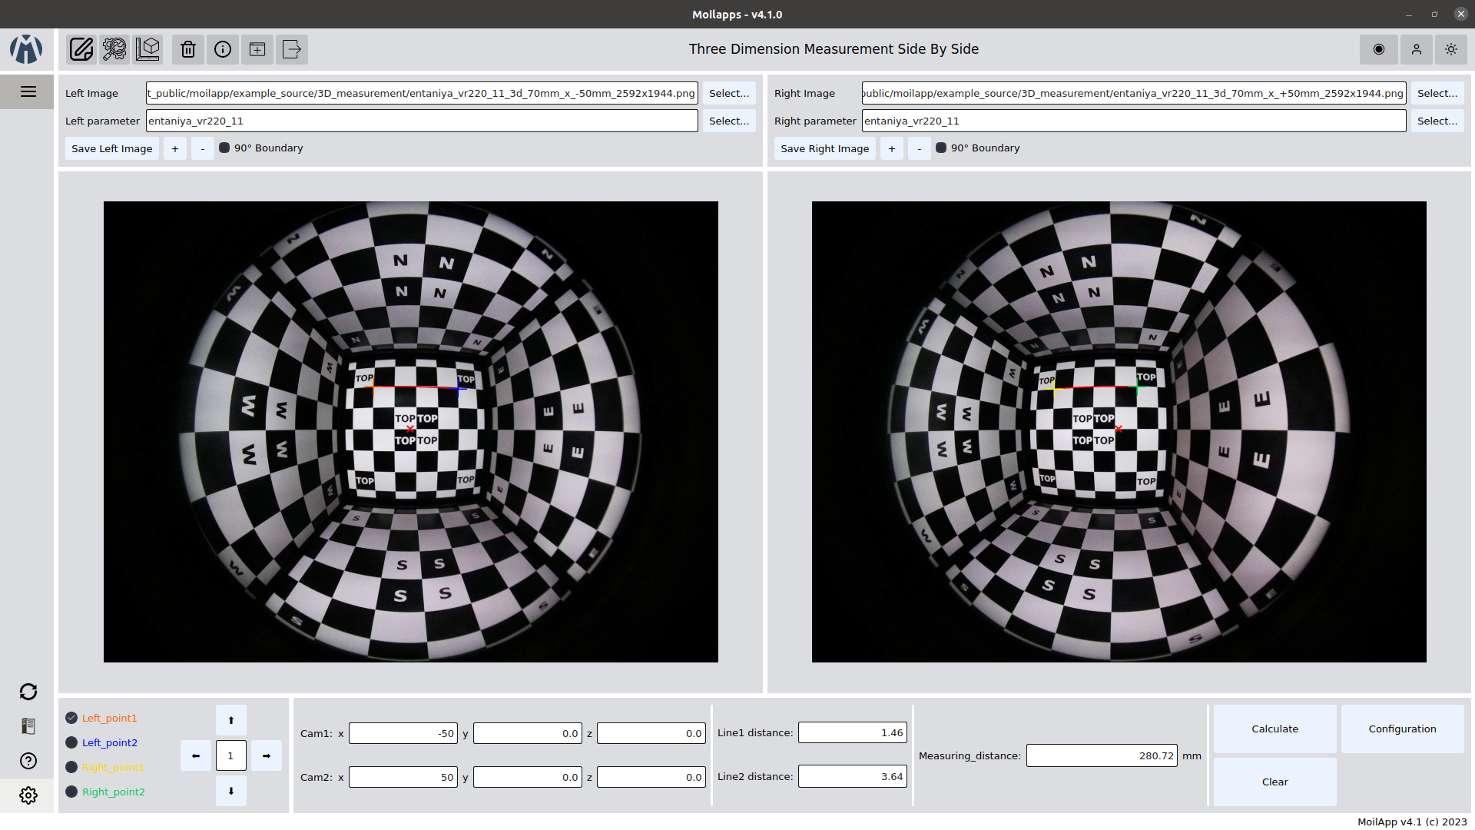The image size is (1475, 830).
Task: Open the hamburger menu
Action: [x=28, y=92]
